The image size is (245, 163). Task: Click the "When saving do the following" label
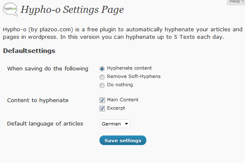pos(48,69)
